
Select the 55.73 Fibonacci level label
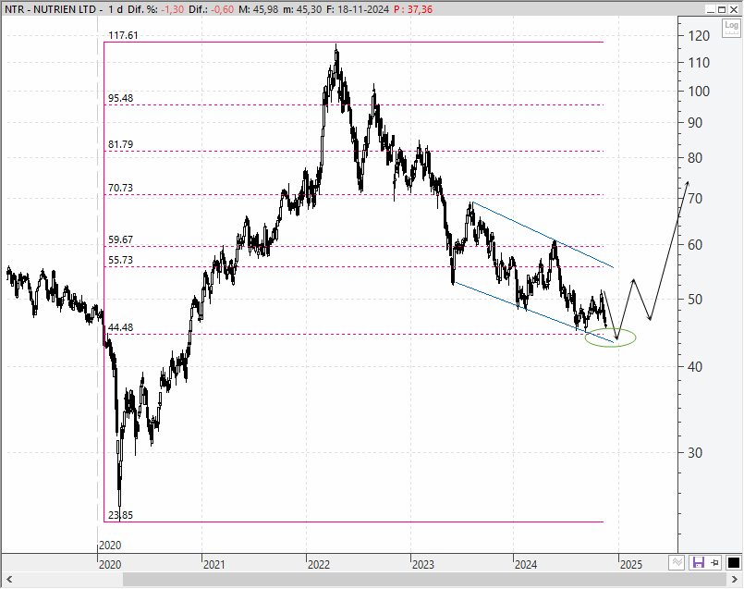tap(120, 260)
